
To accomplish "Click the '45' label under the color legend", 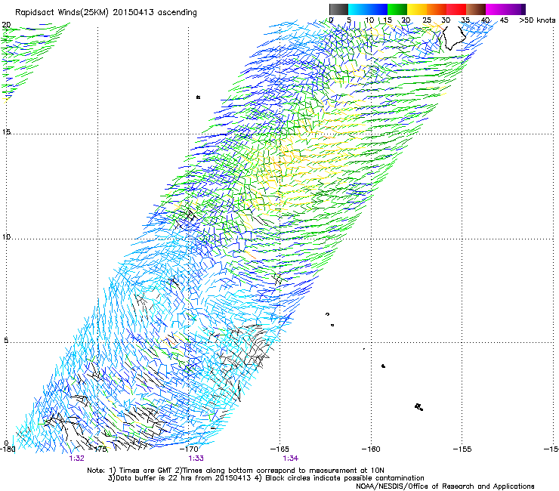I will pos(504,20).
